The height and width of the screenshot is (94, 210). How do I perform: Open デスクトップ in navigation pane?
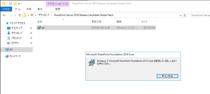pyautogui.click(x=17, y=28)
